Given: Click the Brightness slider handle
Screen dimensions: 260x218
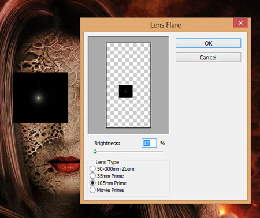Looking at the screenshot, I should point(95,151).
